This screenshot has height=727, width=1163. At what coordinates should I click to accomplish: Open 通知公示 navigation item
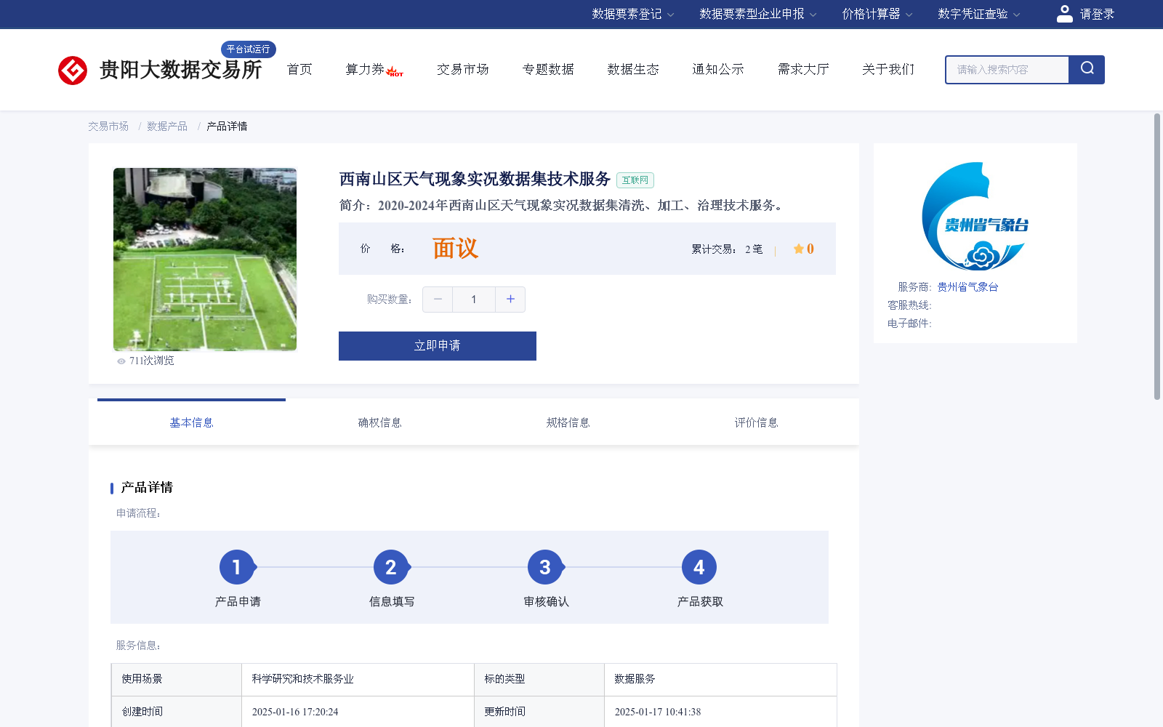click(x=718, y=69)
